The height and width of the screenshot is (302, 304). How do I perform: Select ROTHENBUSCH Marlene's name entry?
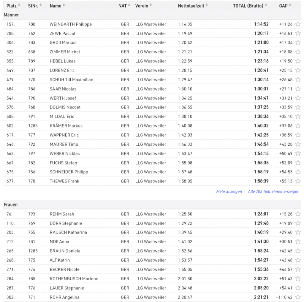click(74, 279)
